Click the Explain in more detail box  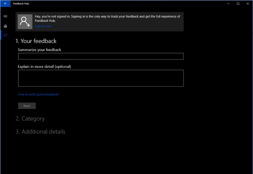pos(101,78)
